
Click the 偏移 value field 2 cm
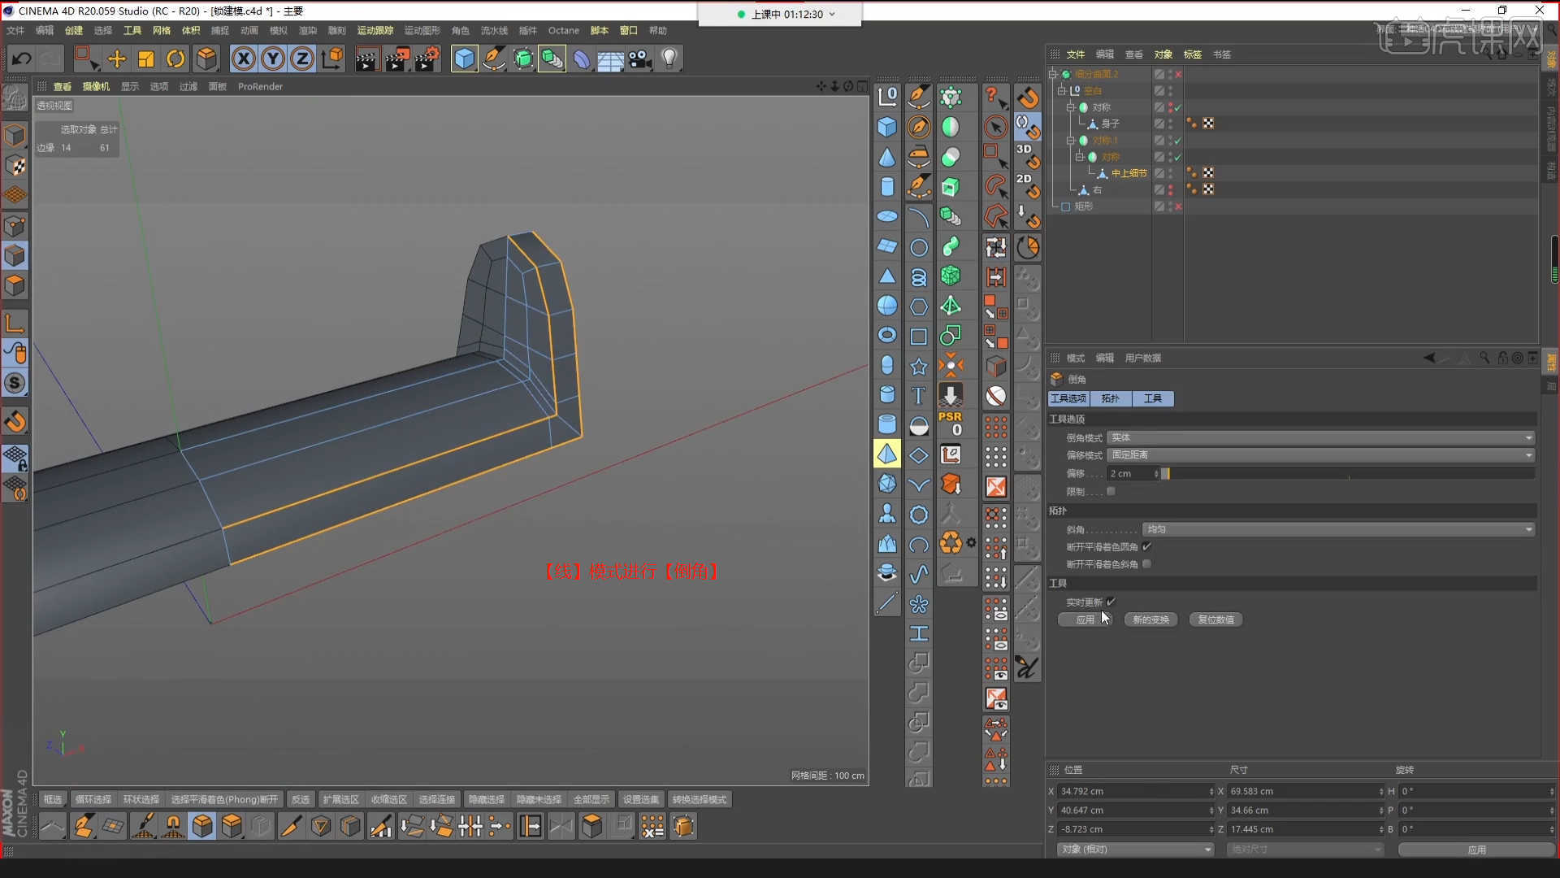point(1133,473)
